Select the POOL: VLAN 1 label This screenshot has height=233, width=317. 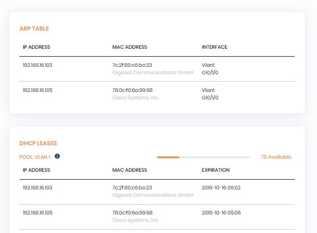35,157
